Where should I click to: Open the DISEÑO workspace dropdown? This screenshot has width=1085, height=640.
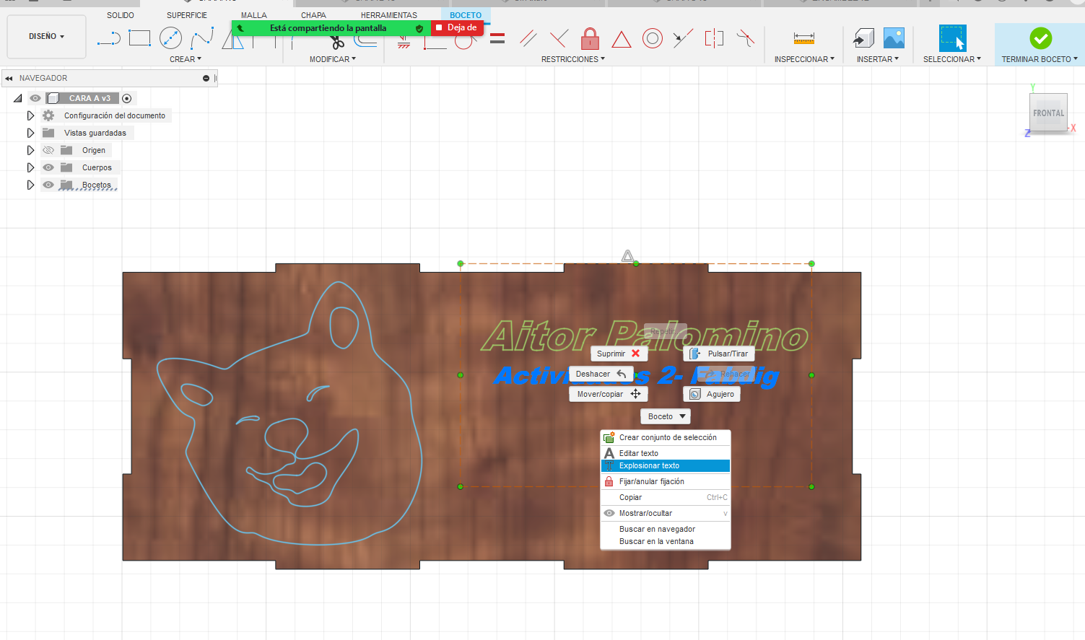coord(46,36)
